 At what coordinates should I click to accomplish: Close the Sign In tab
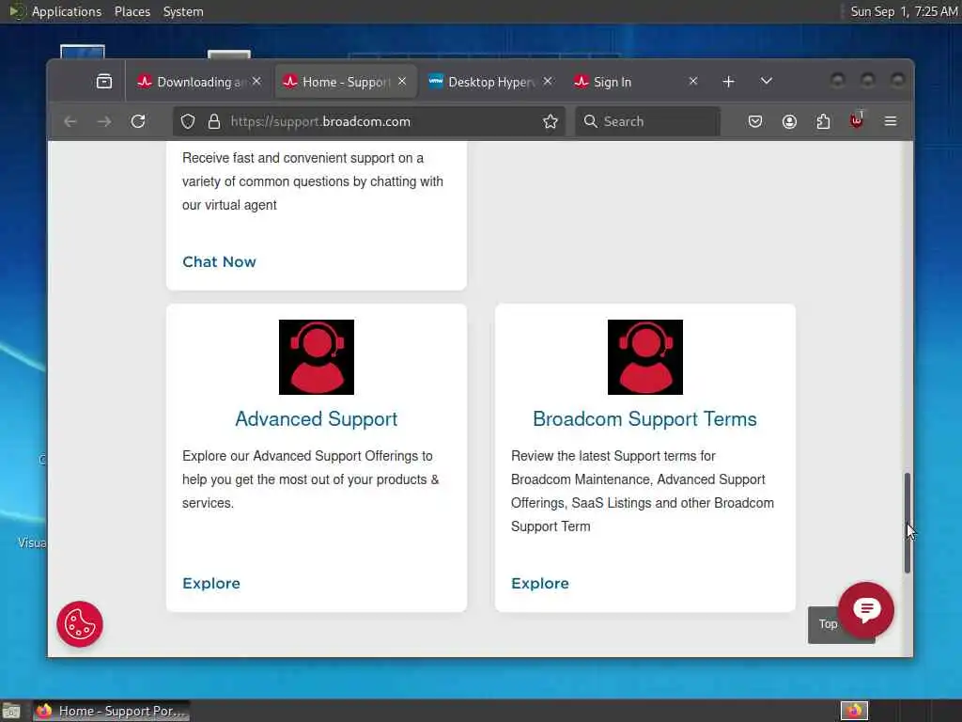[692, 81]
